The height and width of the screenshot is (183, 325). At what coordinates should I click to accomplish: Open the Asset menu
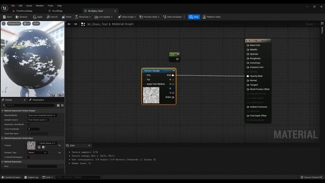29,6
